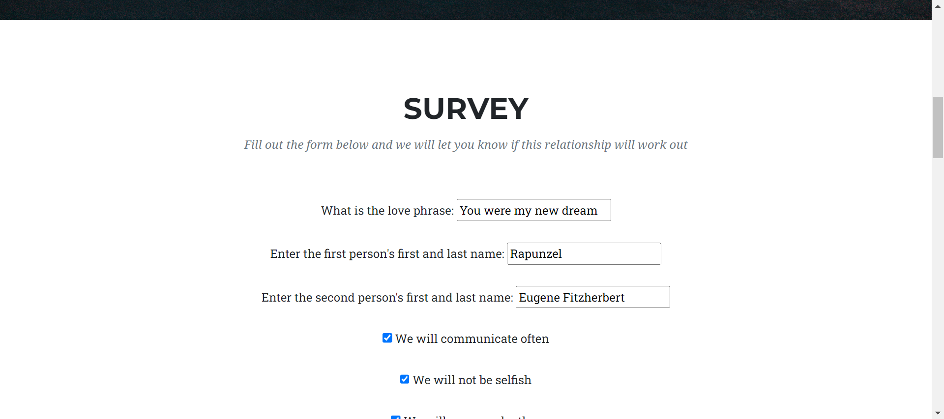Click the scrollbar up arrow
The image size is (944, 419).
(938, 6)
